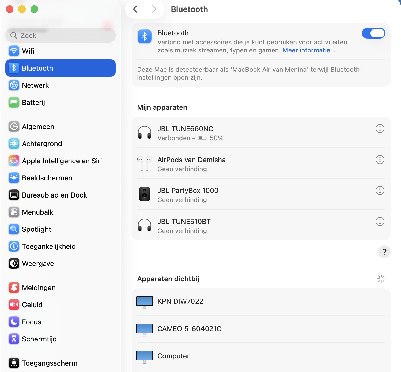Open Spotlight settings icon
Viewport: 401px width, 372px height.
click(x=14, y=229)
